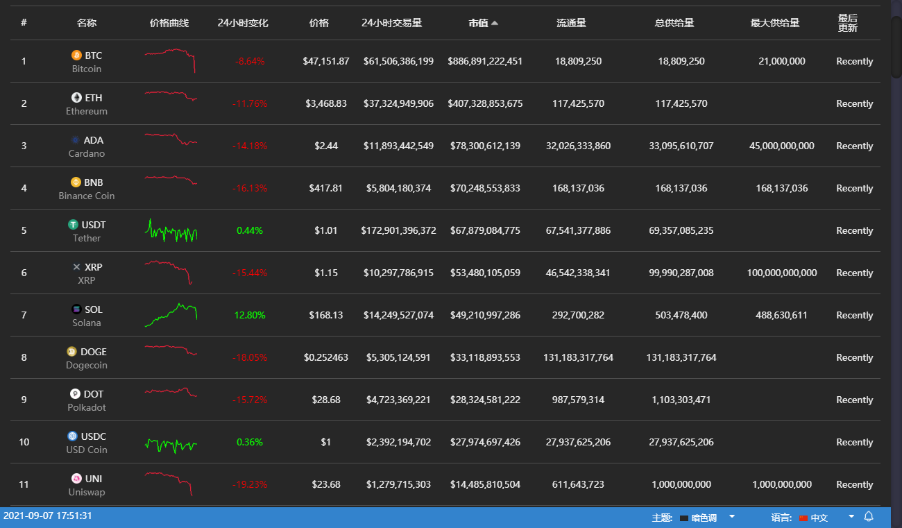Click the timestamp 2021-09-07 17:51:31
The height and width of the screenshot is (528, 902).
(x=48, y=516)
